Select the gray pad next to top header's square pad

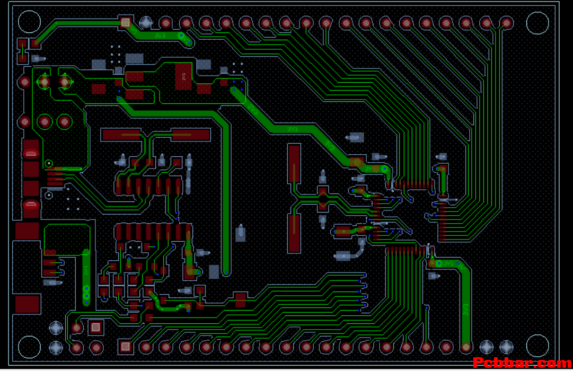click(x=146, y=23)
